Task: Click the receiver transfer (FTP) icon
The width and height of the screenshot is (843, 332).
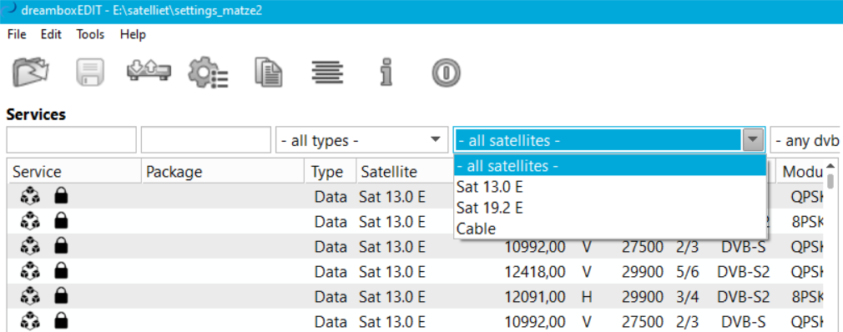Action: click(149, 70)
